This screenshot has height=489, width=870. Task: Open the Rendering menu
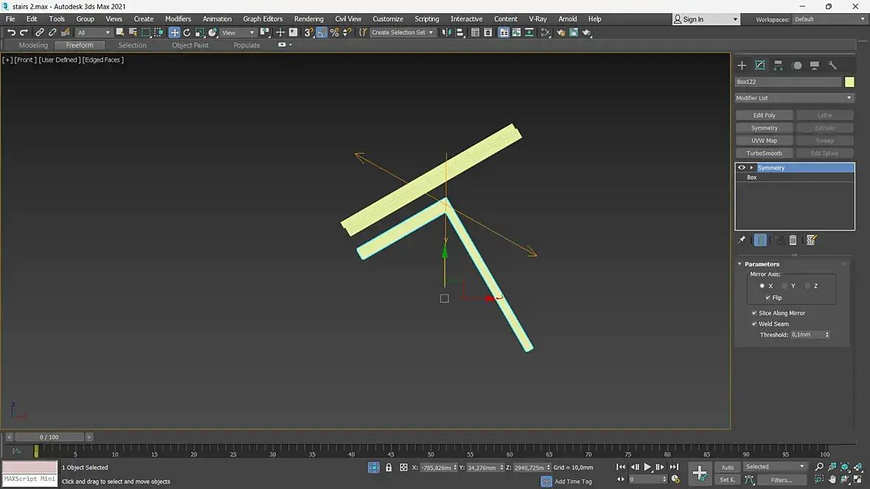308,19
